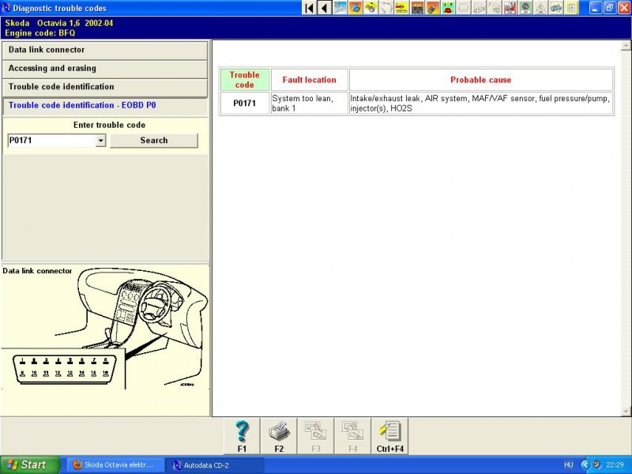Click the Ctrl+F4 notes icon
The width and height of the screenshot is (632, 474).
[389, 436]
